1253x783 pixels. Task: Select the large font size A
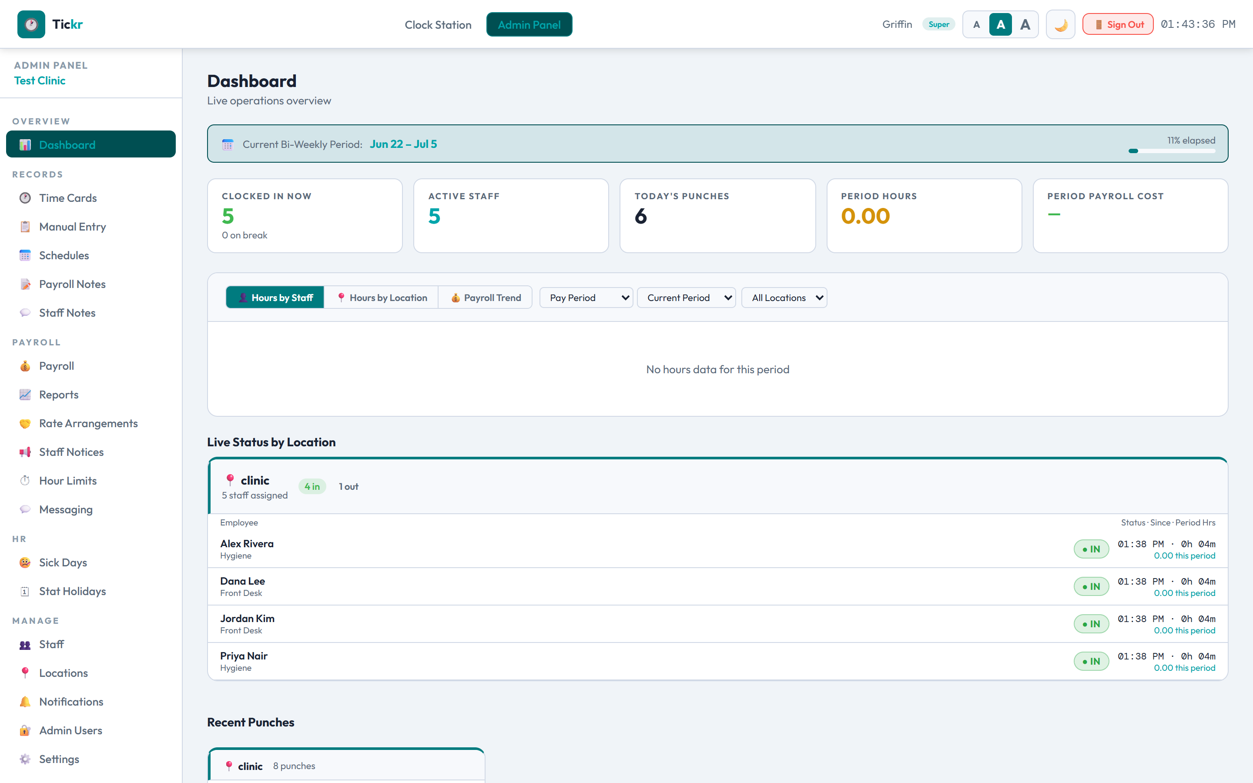1025,24
